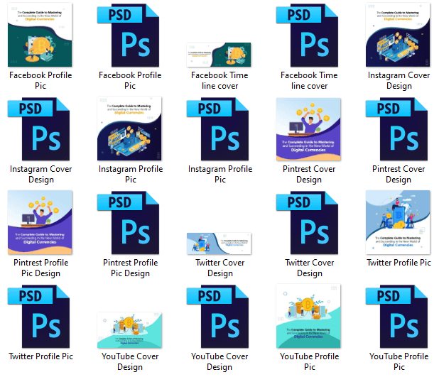Image resolution: width=439 pixels, height=377 pixels.
Task: Select the Instagram Profile Pic image thumbnail
Action: (x=129, y=129)
